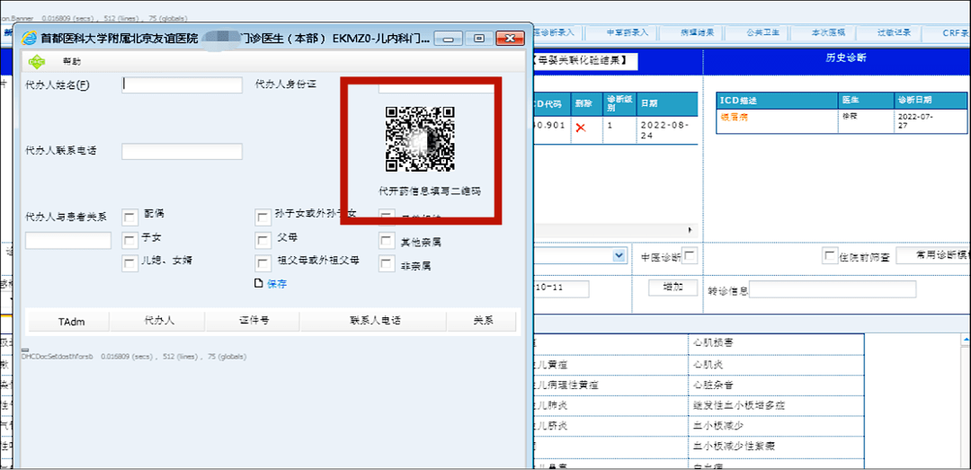Click the 2022-07-27 diagnosis date cell

[x=931, y=120]
